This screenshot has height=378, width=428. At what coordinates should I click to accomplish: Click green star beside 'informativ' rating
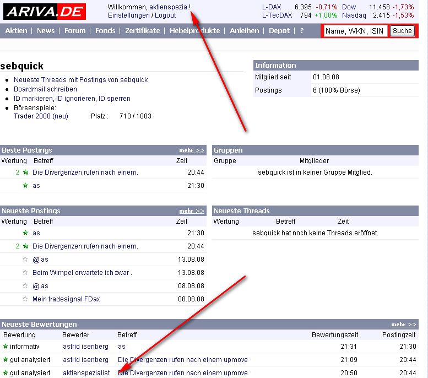point(5,347)
